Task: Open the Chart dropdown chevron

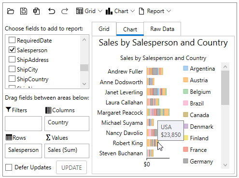Action: pos(132,11)
